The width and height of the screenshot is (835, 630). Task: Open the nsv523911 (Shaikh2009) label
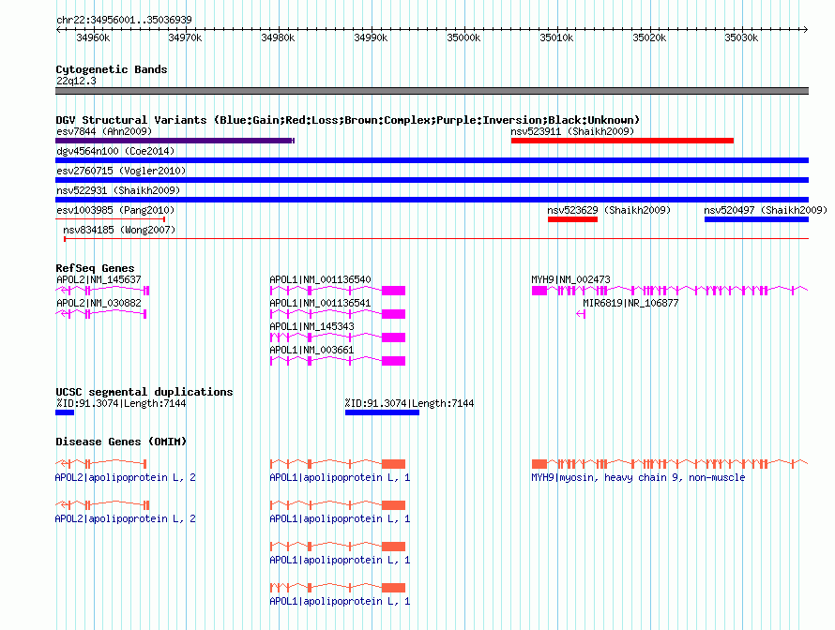[x=572, y=131]
